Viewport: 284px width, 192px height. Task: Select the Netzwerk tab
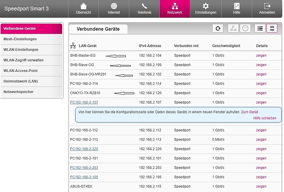click(175, 9)
